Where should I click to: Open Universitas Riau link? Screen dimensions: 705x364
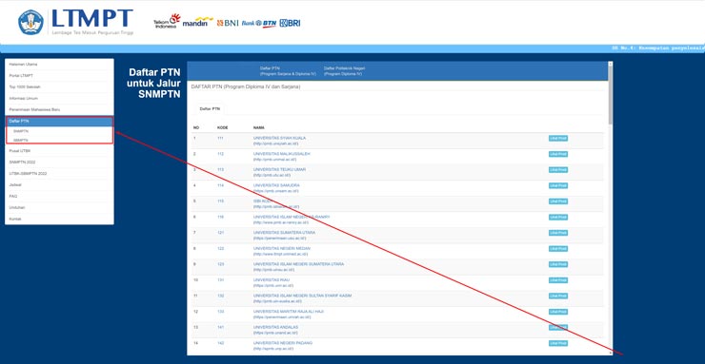(x=272, y=280)
